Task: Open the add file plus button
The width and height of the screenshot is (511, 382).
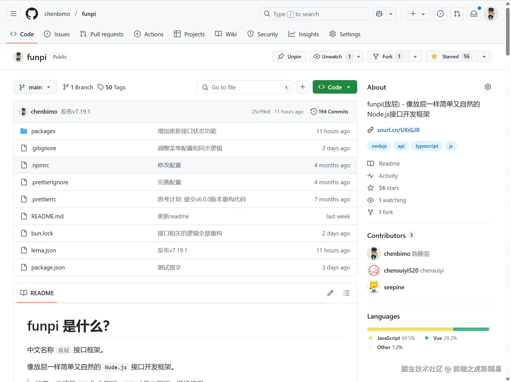Action: (302, 87)
